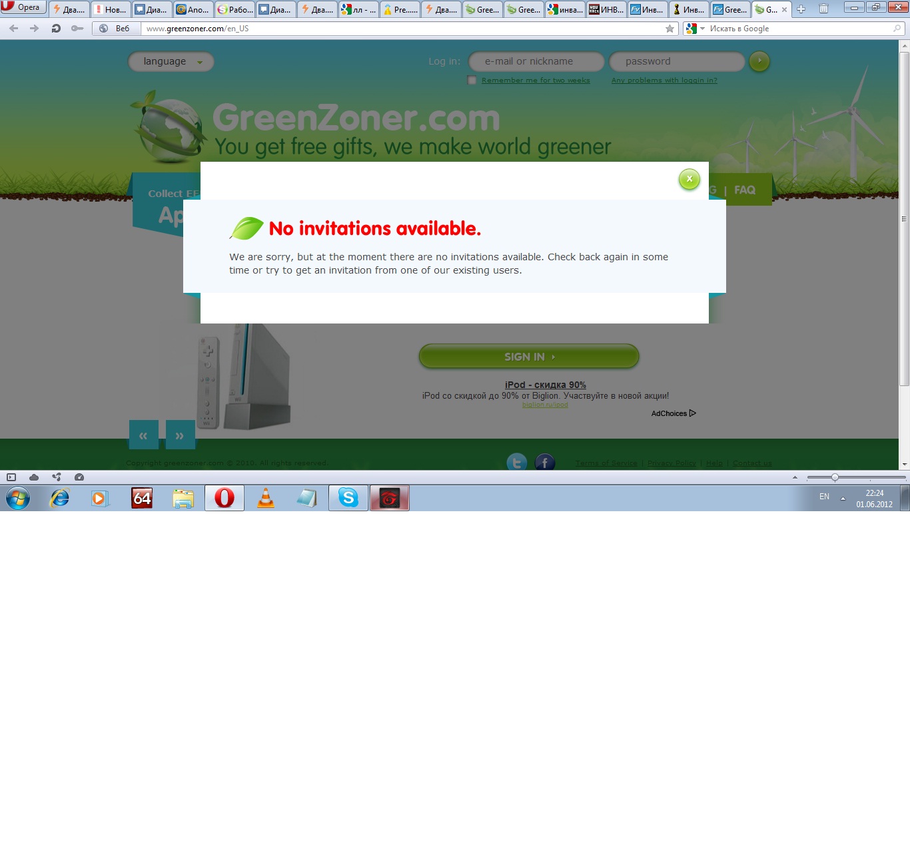The width and height of the screenshot is (910, 854).
Task: Go forward to the next page
Action: pyautogui.click(x=35, y=29)
